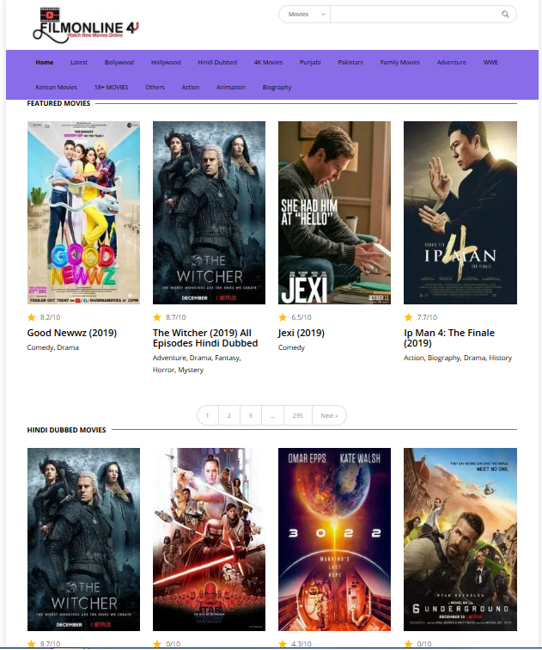
Task: Click the Good Newwz (2019) title link
Action: point(72,333)
